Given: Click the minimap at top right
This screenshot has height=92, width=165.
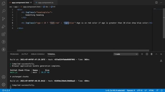Looking at the screenshot, I should [x=158, y=9].
